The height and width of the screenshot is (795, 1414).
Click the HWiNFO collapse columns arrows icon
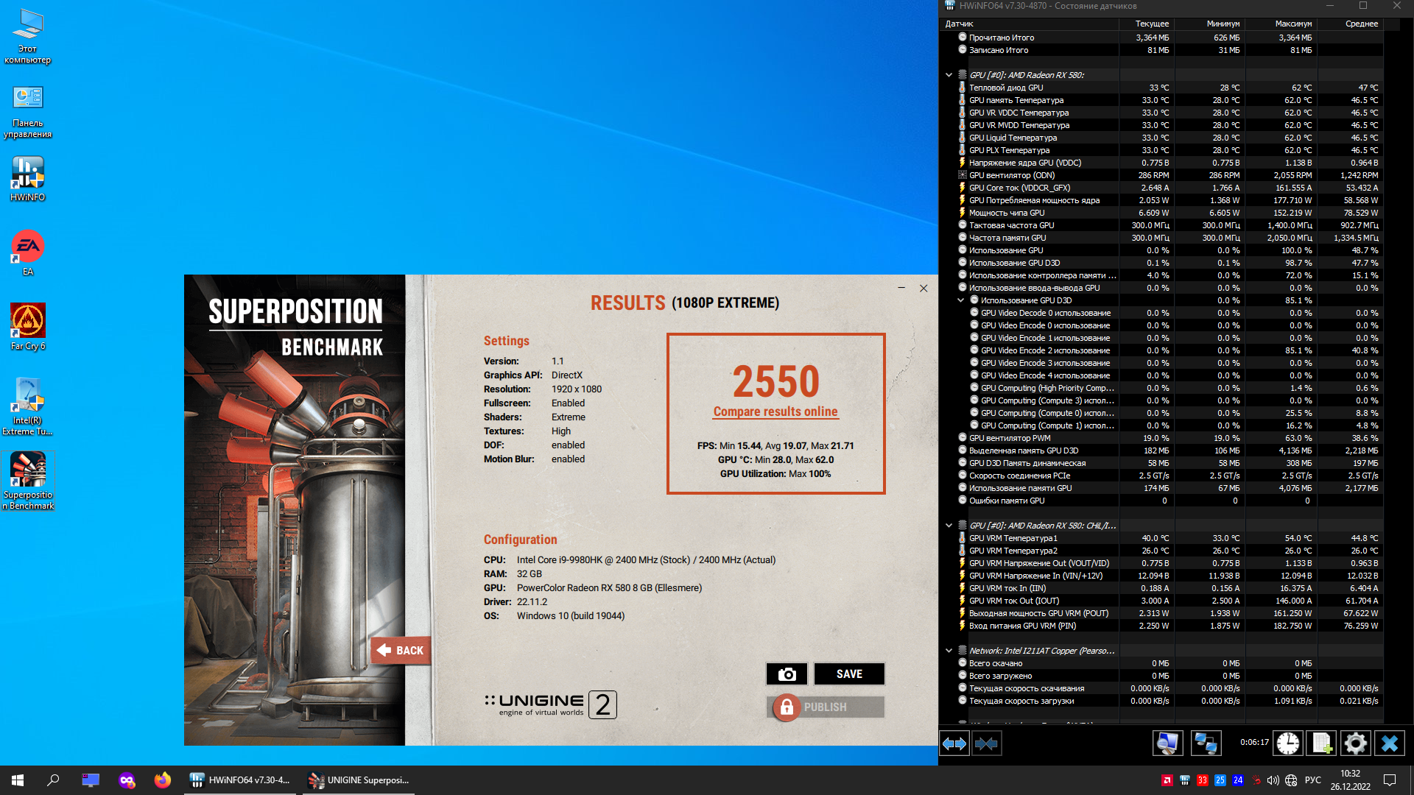tap(986, 743)
